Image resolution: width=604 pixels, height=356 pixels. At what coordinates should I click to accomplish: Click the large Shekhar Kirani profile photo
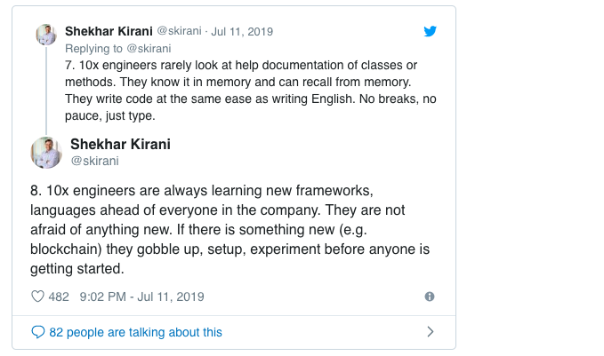coord(46,153)
